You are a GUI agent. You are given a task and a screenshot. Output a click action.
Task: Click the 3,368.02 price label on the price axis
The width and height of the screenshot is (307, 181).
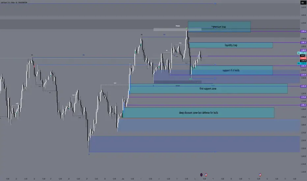click(x=303, y=50)
